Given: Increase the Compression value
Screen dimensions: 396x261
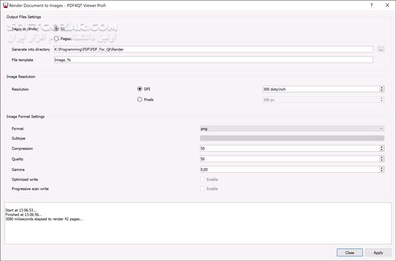Looking at the screenshot, I should pyautogui.click(x=382, y=147).
